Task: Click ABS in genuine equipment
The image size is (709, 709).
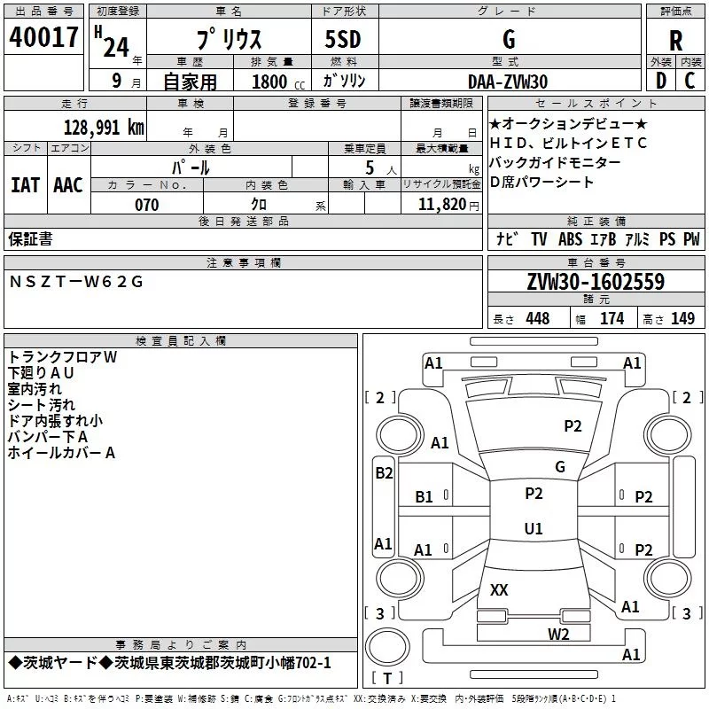Action: (x=570, y=238)
